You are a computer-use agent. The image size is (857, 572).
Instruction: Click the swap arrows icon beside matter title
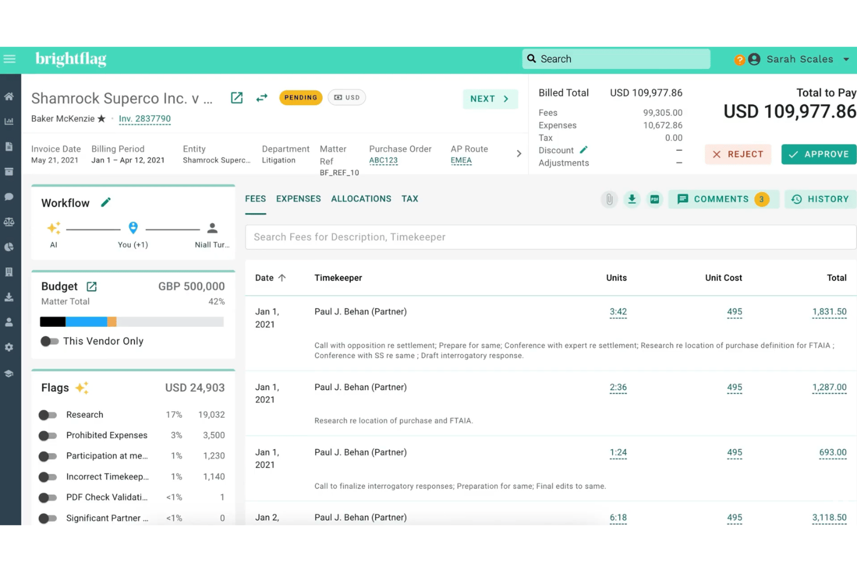(x=262, y=98)
